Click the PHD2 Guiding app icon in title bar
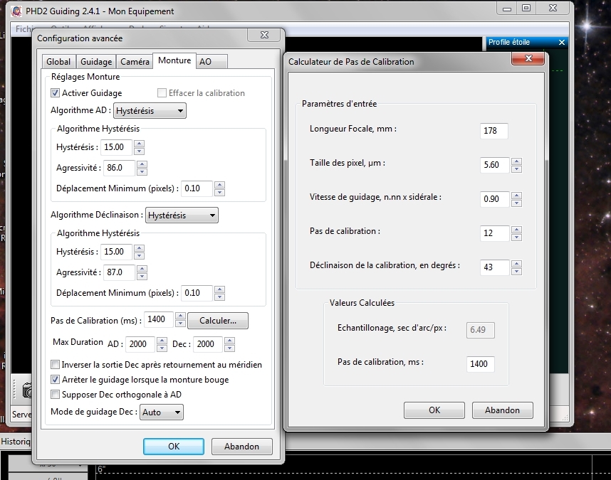Screen dimensions: 611x480 [x=16, y=11]
